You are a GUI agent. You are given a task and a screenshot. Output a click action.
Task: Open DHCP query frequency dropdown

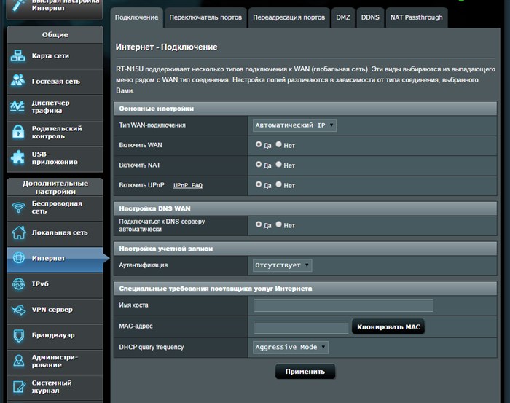pos(291,347)
